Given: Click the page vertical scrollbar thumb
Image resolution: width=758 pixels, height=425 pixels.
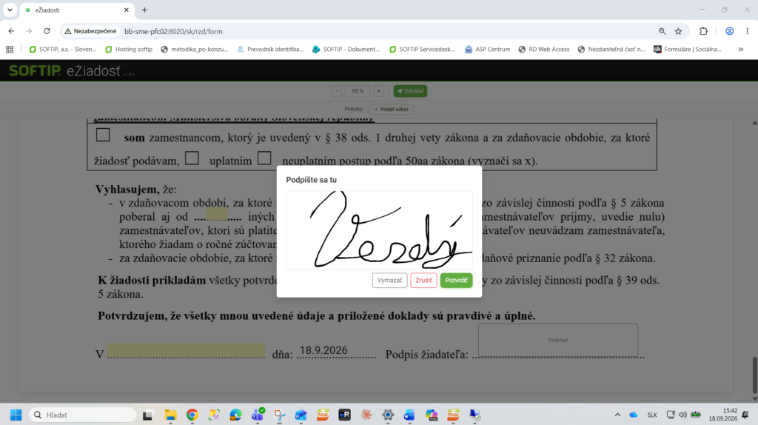Looking at the screenshot, I should (754, 376).
